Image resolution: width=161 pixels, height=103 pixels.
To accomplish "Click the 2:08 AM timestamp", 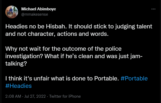I will point(13,96).
